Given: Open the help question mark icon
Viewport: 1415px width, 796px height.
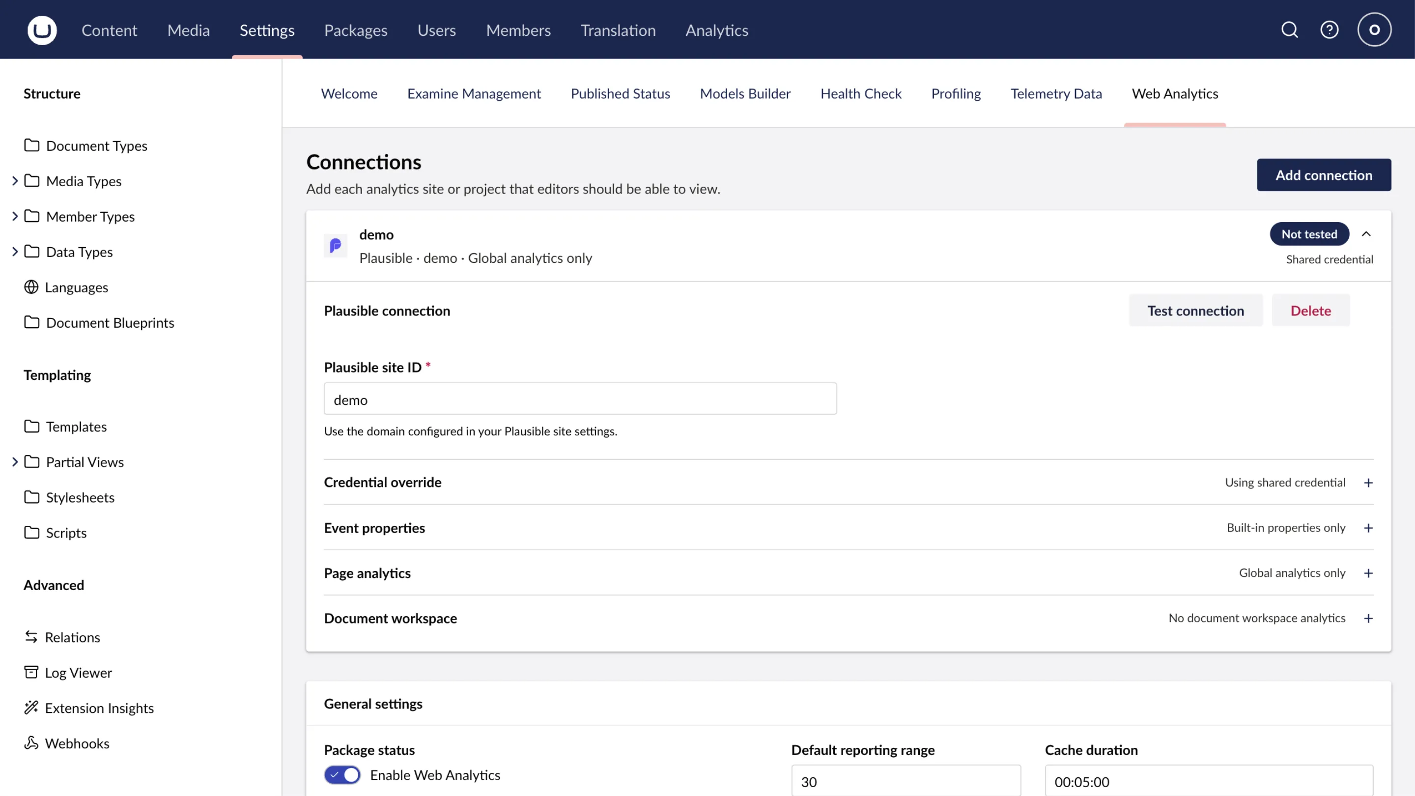Looking at the screenshot, I should click(x=1330, y=29).
